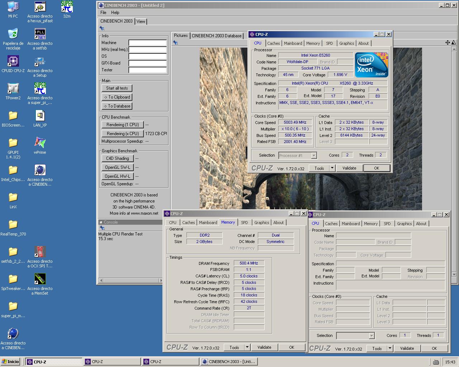
Task: Open the hexus_pifast shortcut icon
Action: 40,7
